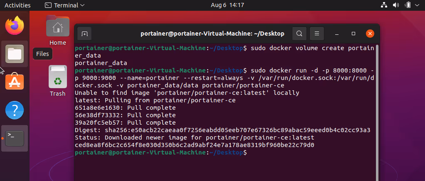Open the terminal hamburger menu
425x181 pixels.
(x=316, y=34)
